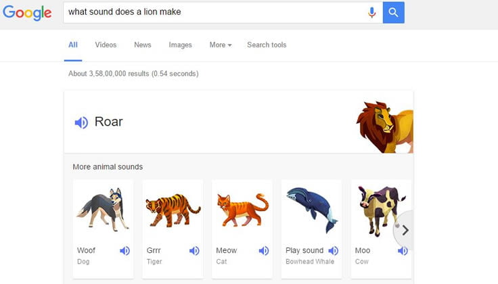The image size is (498, 284).
Task: Play the cow Moo sound
Action: (403, 251)
